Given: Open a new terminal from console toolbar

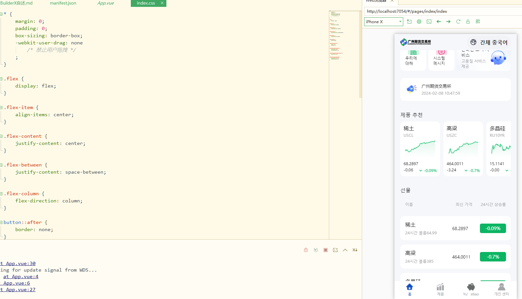Looking at the screenshot, I should (x=335, y=250).
